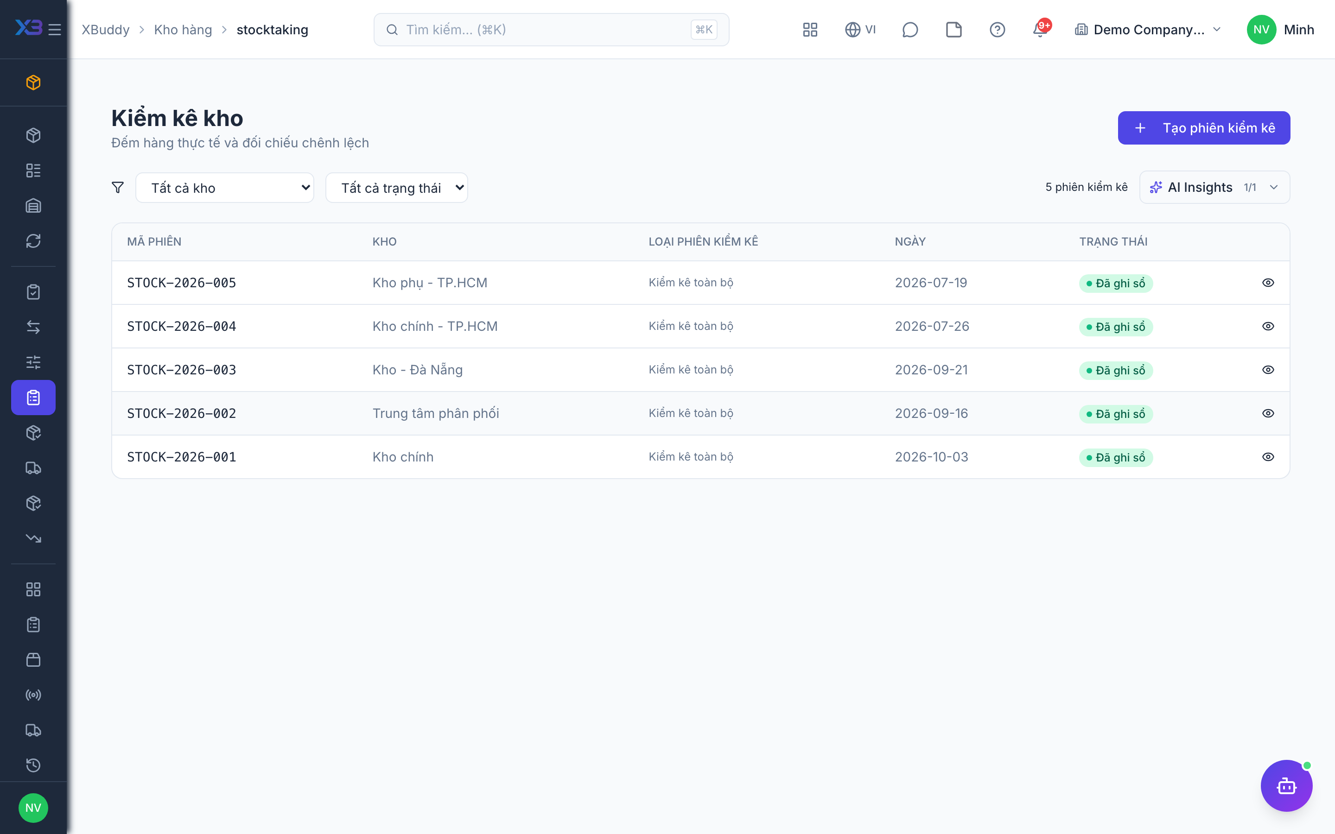Click the refresh arrows sidebar icon
The image size is (1335, 834).
(x=33, y=241)
